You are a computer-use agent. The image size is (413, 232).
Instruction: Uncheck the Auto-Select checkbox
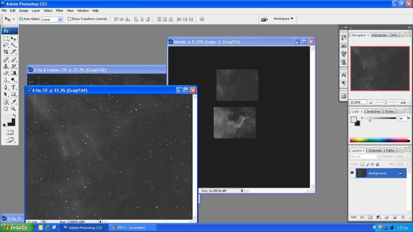coord(21,19)
